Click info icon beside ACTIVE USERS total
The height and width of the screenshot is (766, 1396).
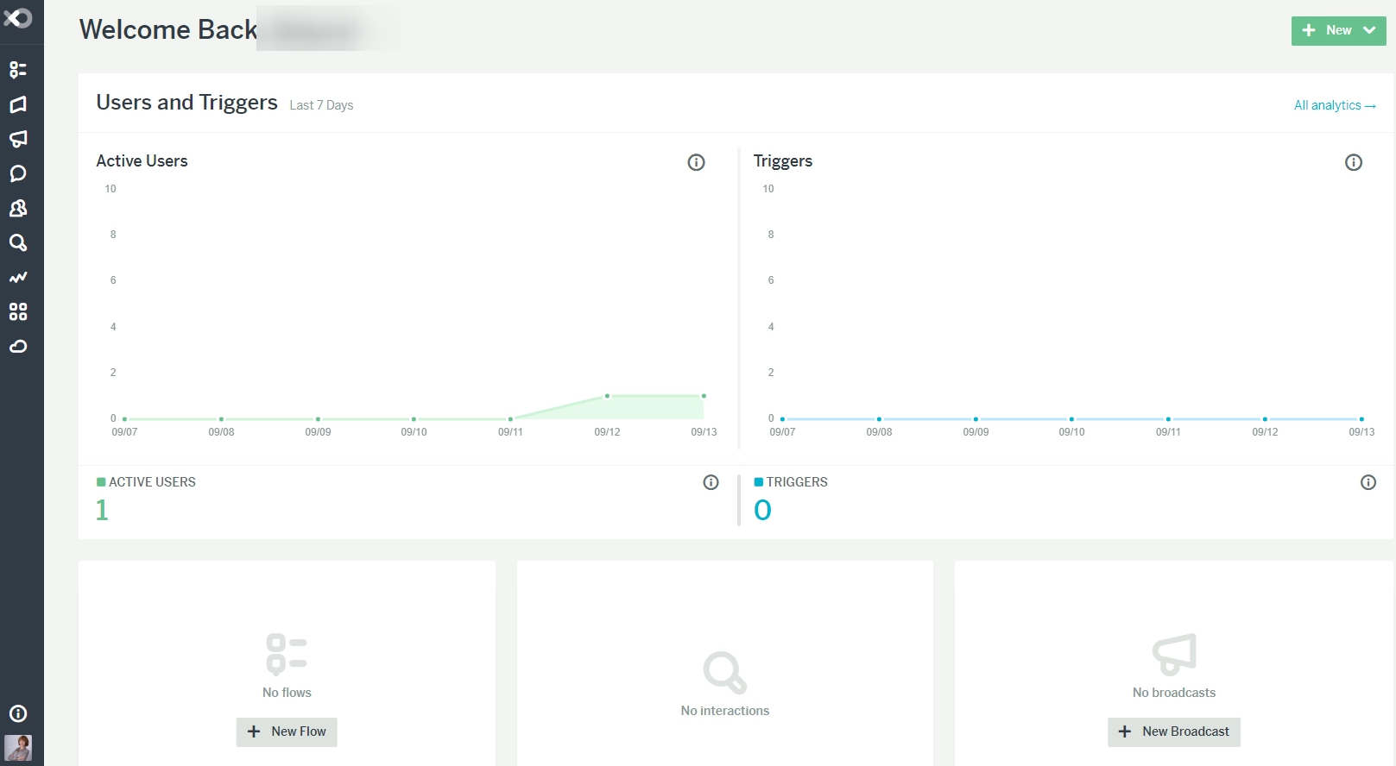(x=711, y=482)
